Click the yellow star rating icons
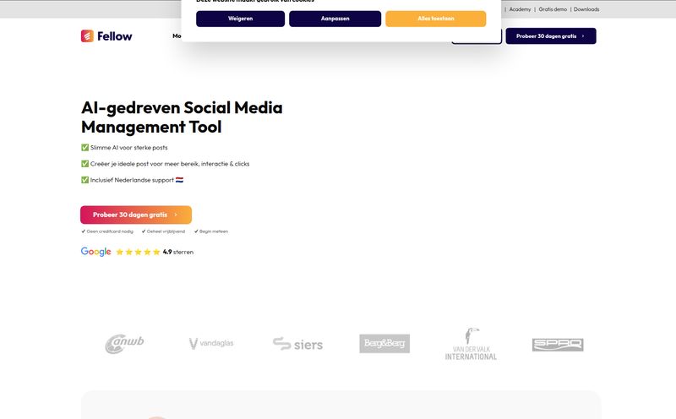Image resolution: width=676 pixels, height=419 pixels. click(138, 252)
